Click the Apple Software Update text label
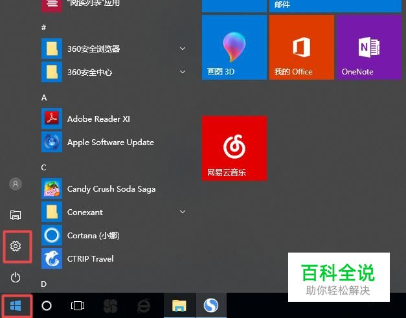Image resolution: width=406 pixels, height=318 pixels. (111, 142)
